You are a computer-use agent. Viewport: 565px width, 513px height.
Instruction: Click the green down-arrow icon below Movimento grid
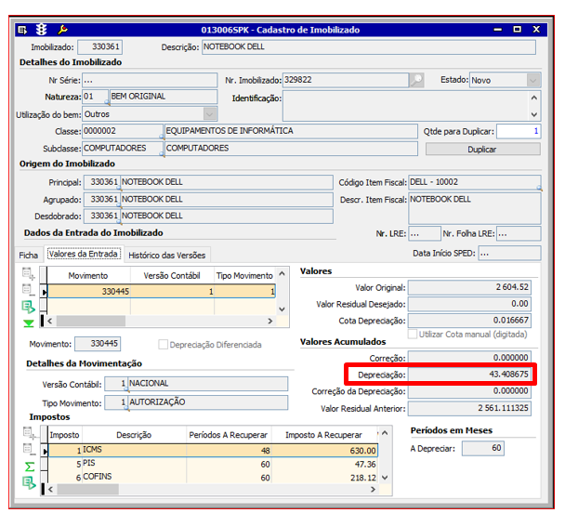point(28,322)
